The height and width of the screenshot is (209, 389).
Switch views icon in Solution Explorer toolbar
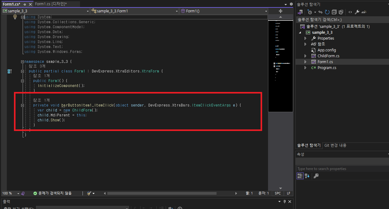tap(300, 12)
